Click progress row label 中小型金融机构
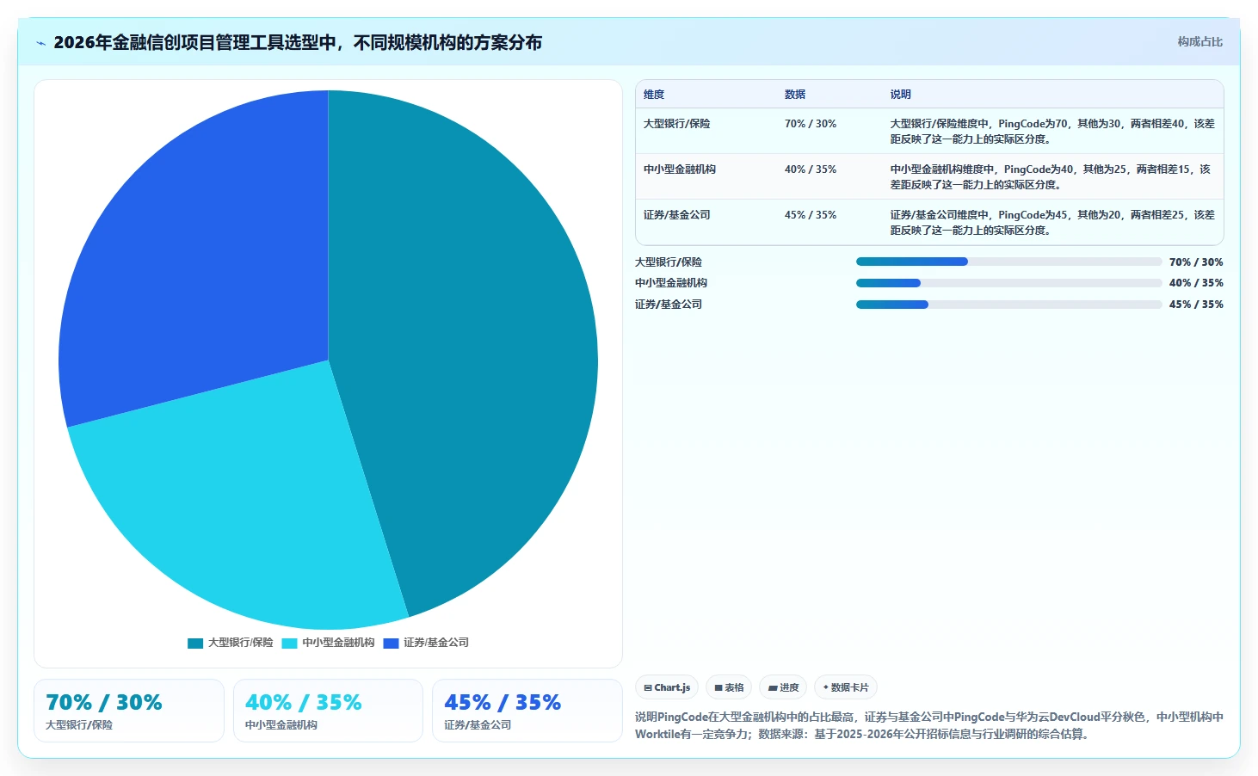The width and height of the screenshot is (1258, 776). [x=671, y=283]
